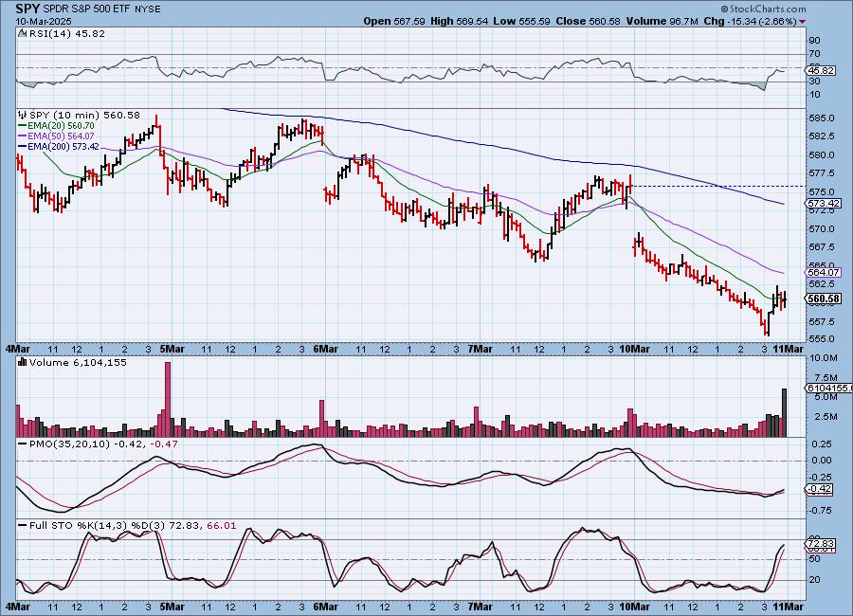Click the Chg -15.34 (-2.66%) value
The width and height of the screenshot is (853, 616).
751,21
